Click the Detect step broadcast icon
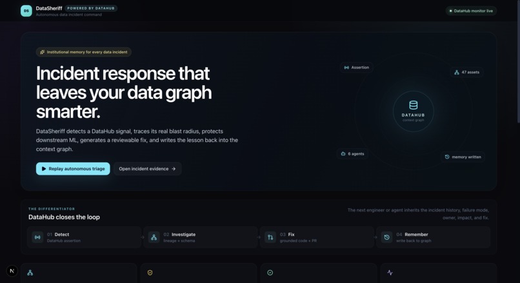This screenshot has width=520, height=283. (x=37, y=237)
